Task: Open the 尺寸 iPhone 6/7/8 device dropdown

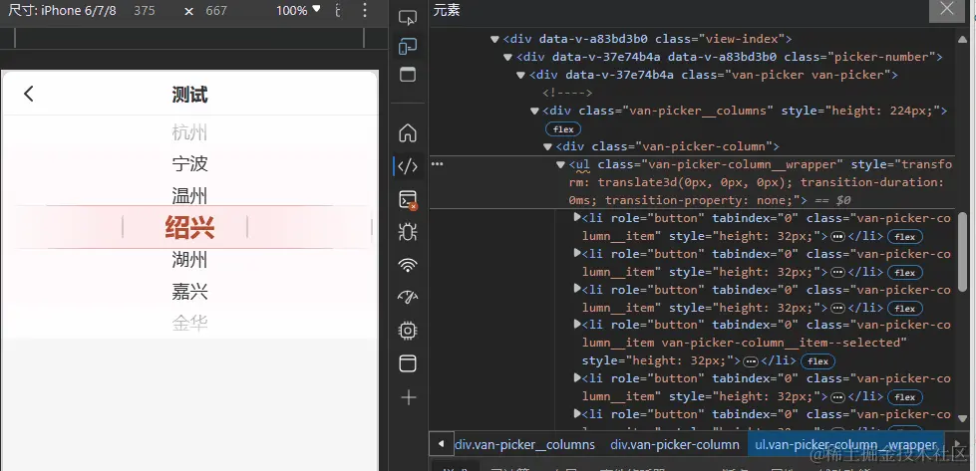Action: [x=62, y=11]
